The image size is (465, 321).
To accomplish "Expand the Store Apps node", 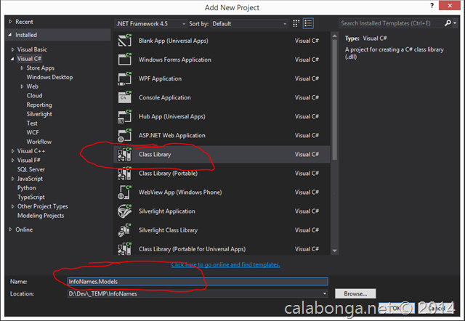I will (x=22, y=68).
